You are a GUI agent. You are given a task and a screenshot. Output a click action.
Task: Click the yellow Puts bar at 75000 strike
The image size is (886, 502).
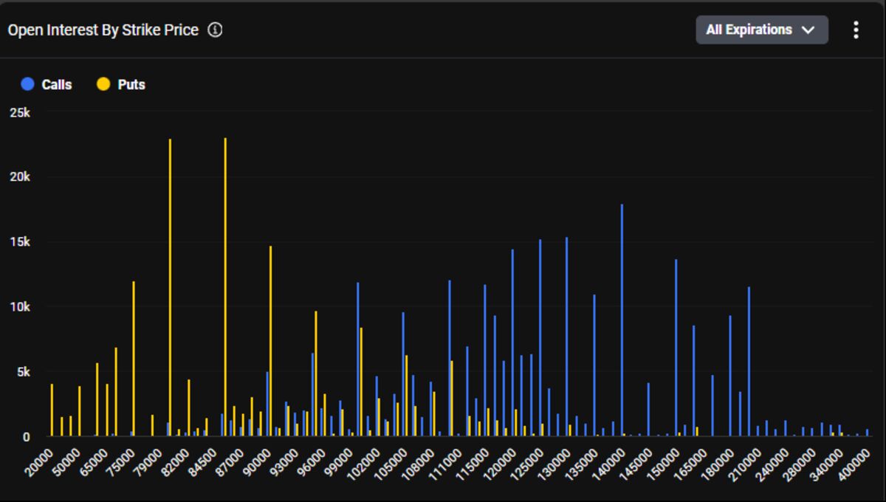click(x=134, y=358)
